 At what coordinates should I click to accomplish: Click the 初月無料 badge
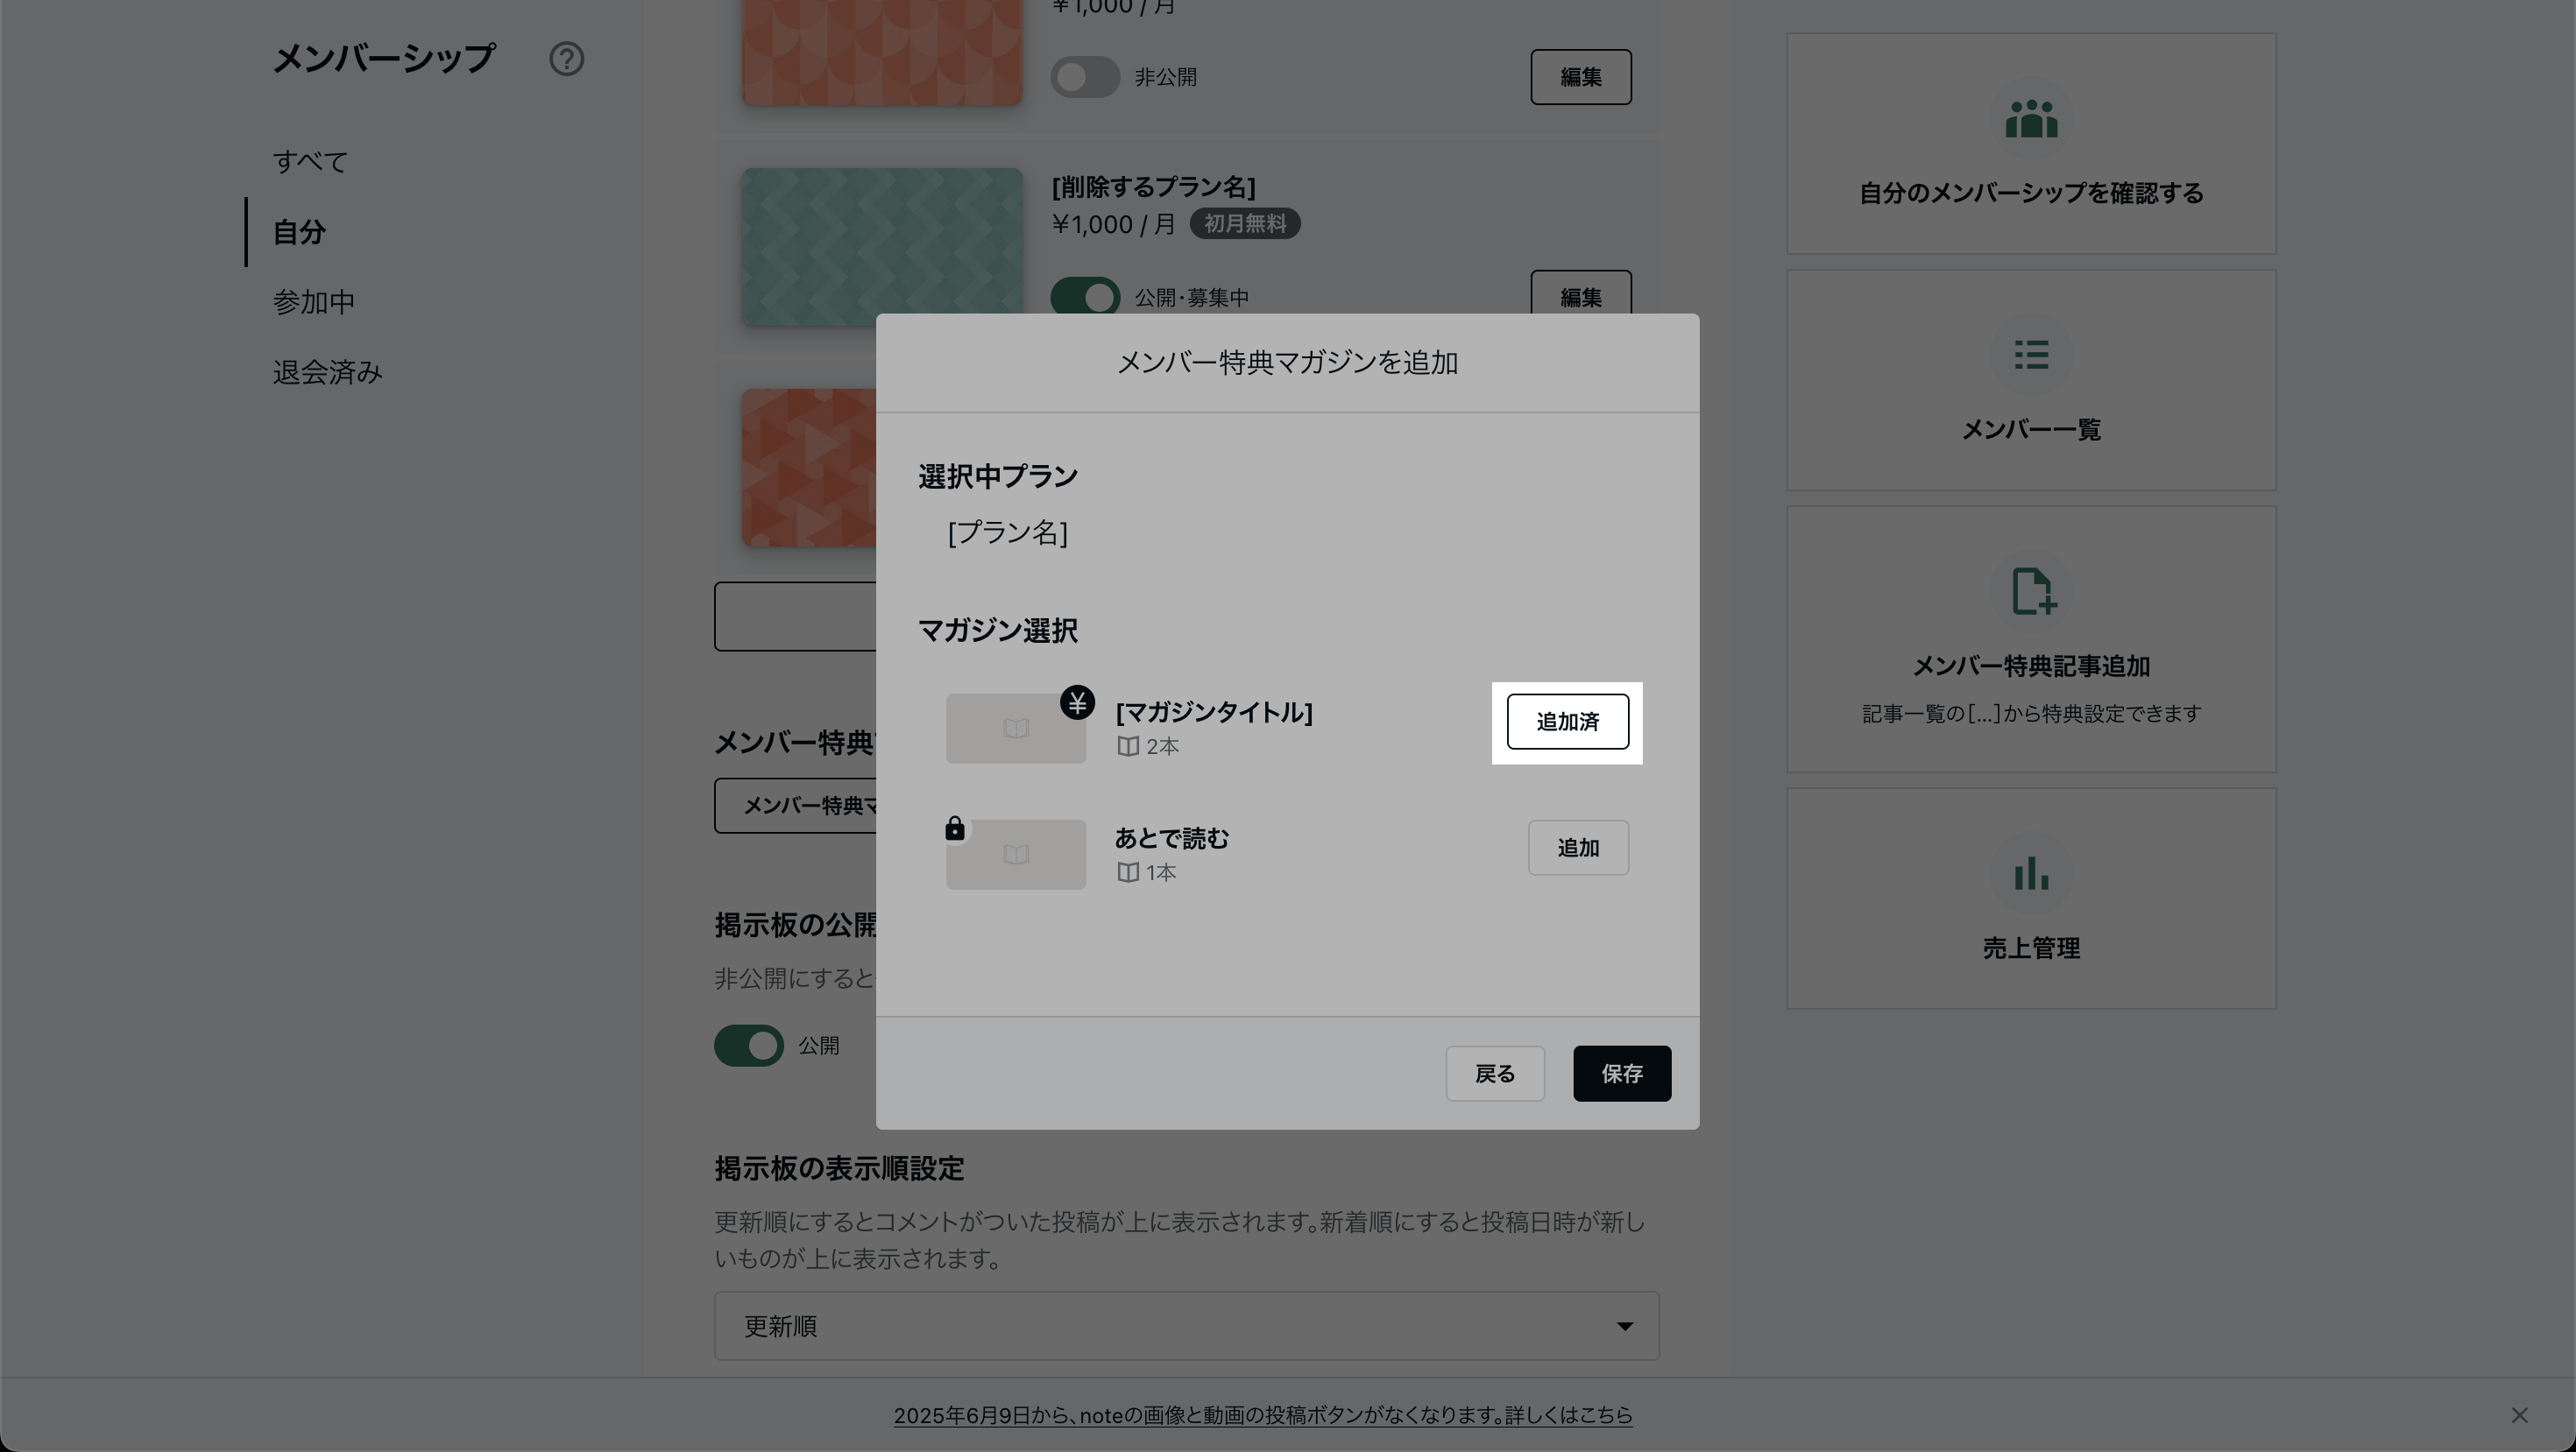coord(1245,224)
